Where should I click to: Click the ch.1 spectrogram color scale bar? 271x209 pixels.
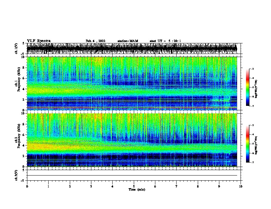coord(247,87)
